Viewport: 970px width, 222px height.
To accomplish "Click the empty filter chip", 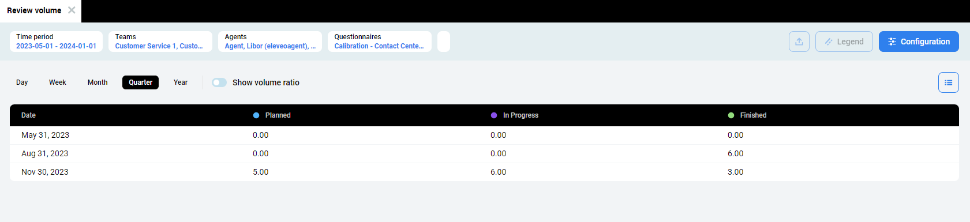I will pyautogui.click(x=444, y=42).
